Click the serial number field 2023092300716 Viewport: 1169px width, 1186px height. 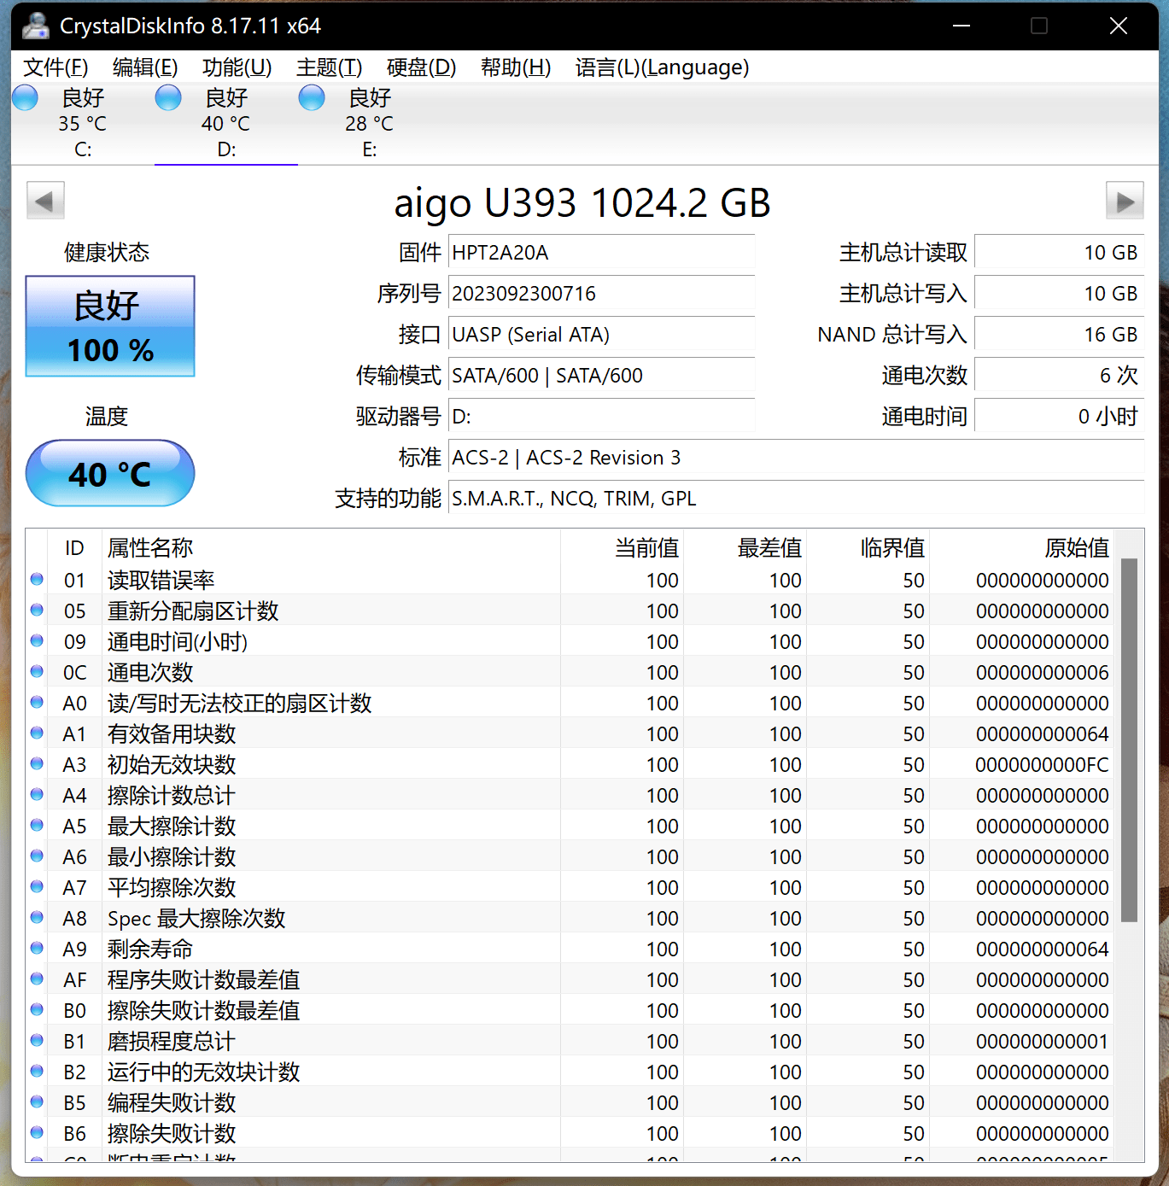pos(601,294)
